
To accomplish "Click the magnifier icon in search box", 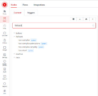I will [x=93, y=26].
